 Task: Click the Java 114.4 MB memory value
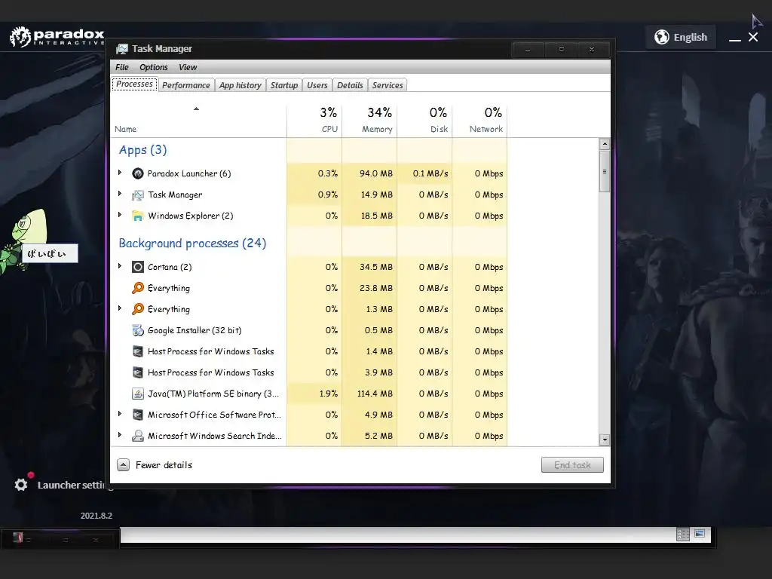pyautogui.click(x=375, y=394)
